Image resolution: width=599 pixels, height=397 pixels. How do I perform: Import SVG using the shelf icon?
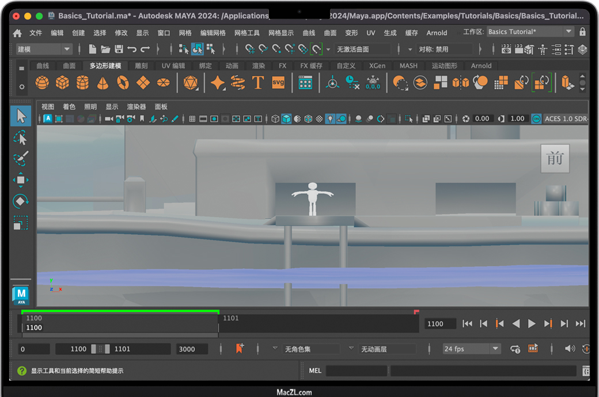pos(278,82)
